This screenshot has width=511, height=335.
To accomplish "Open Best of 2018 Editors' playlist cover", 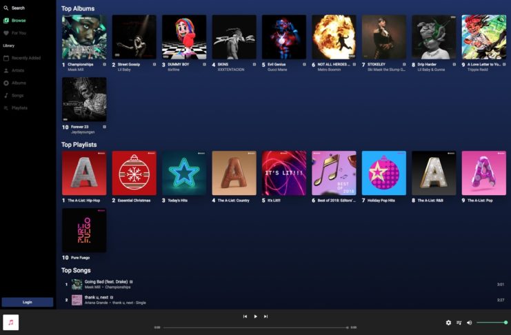I will coord(334,173).
